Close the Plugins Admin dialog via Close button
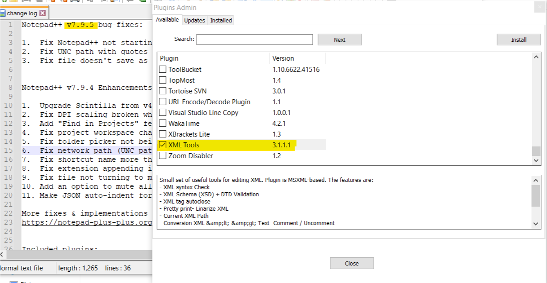The image size is (547, 283). pos(352,263)
